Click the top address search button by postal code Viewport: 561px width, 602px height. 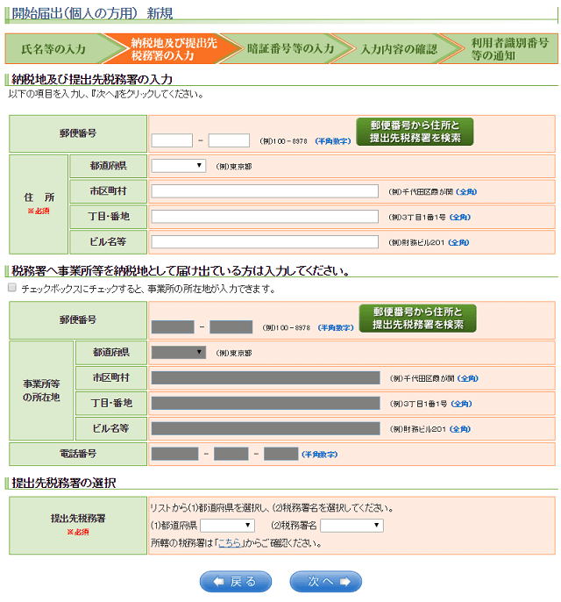click(x=415, y=132)
